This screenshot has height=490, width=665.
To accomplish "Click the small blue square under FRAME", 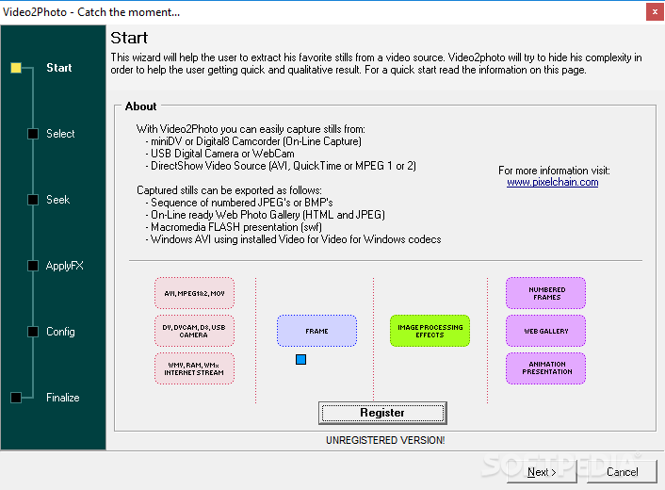I will (x=300, y=360).
